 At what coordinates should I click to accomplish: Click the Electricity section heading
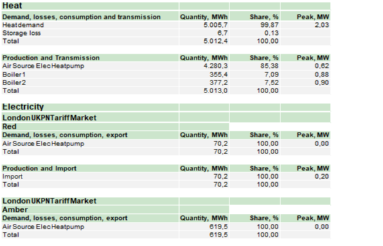pos(23,107)
